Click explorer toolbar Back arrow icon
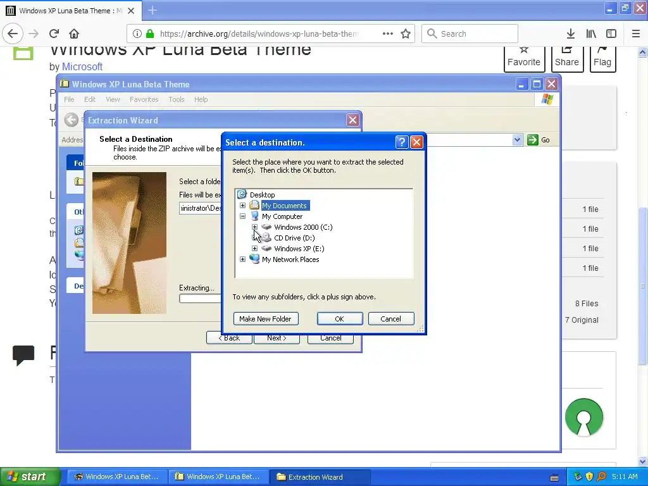648x486 pixels. pos(71,120)
